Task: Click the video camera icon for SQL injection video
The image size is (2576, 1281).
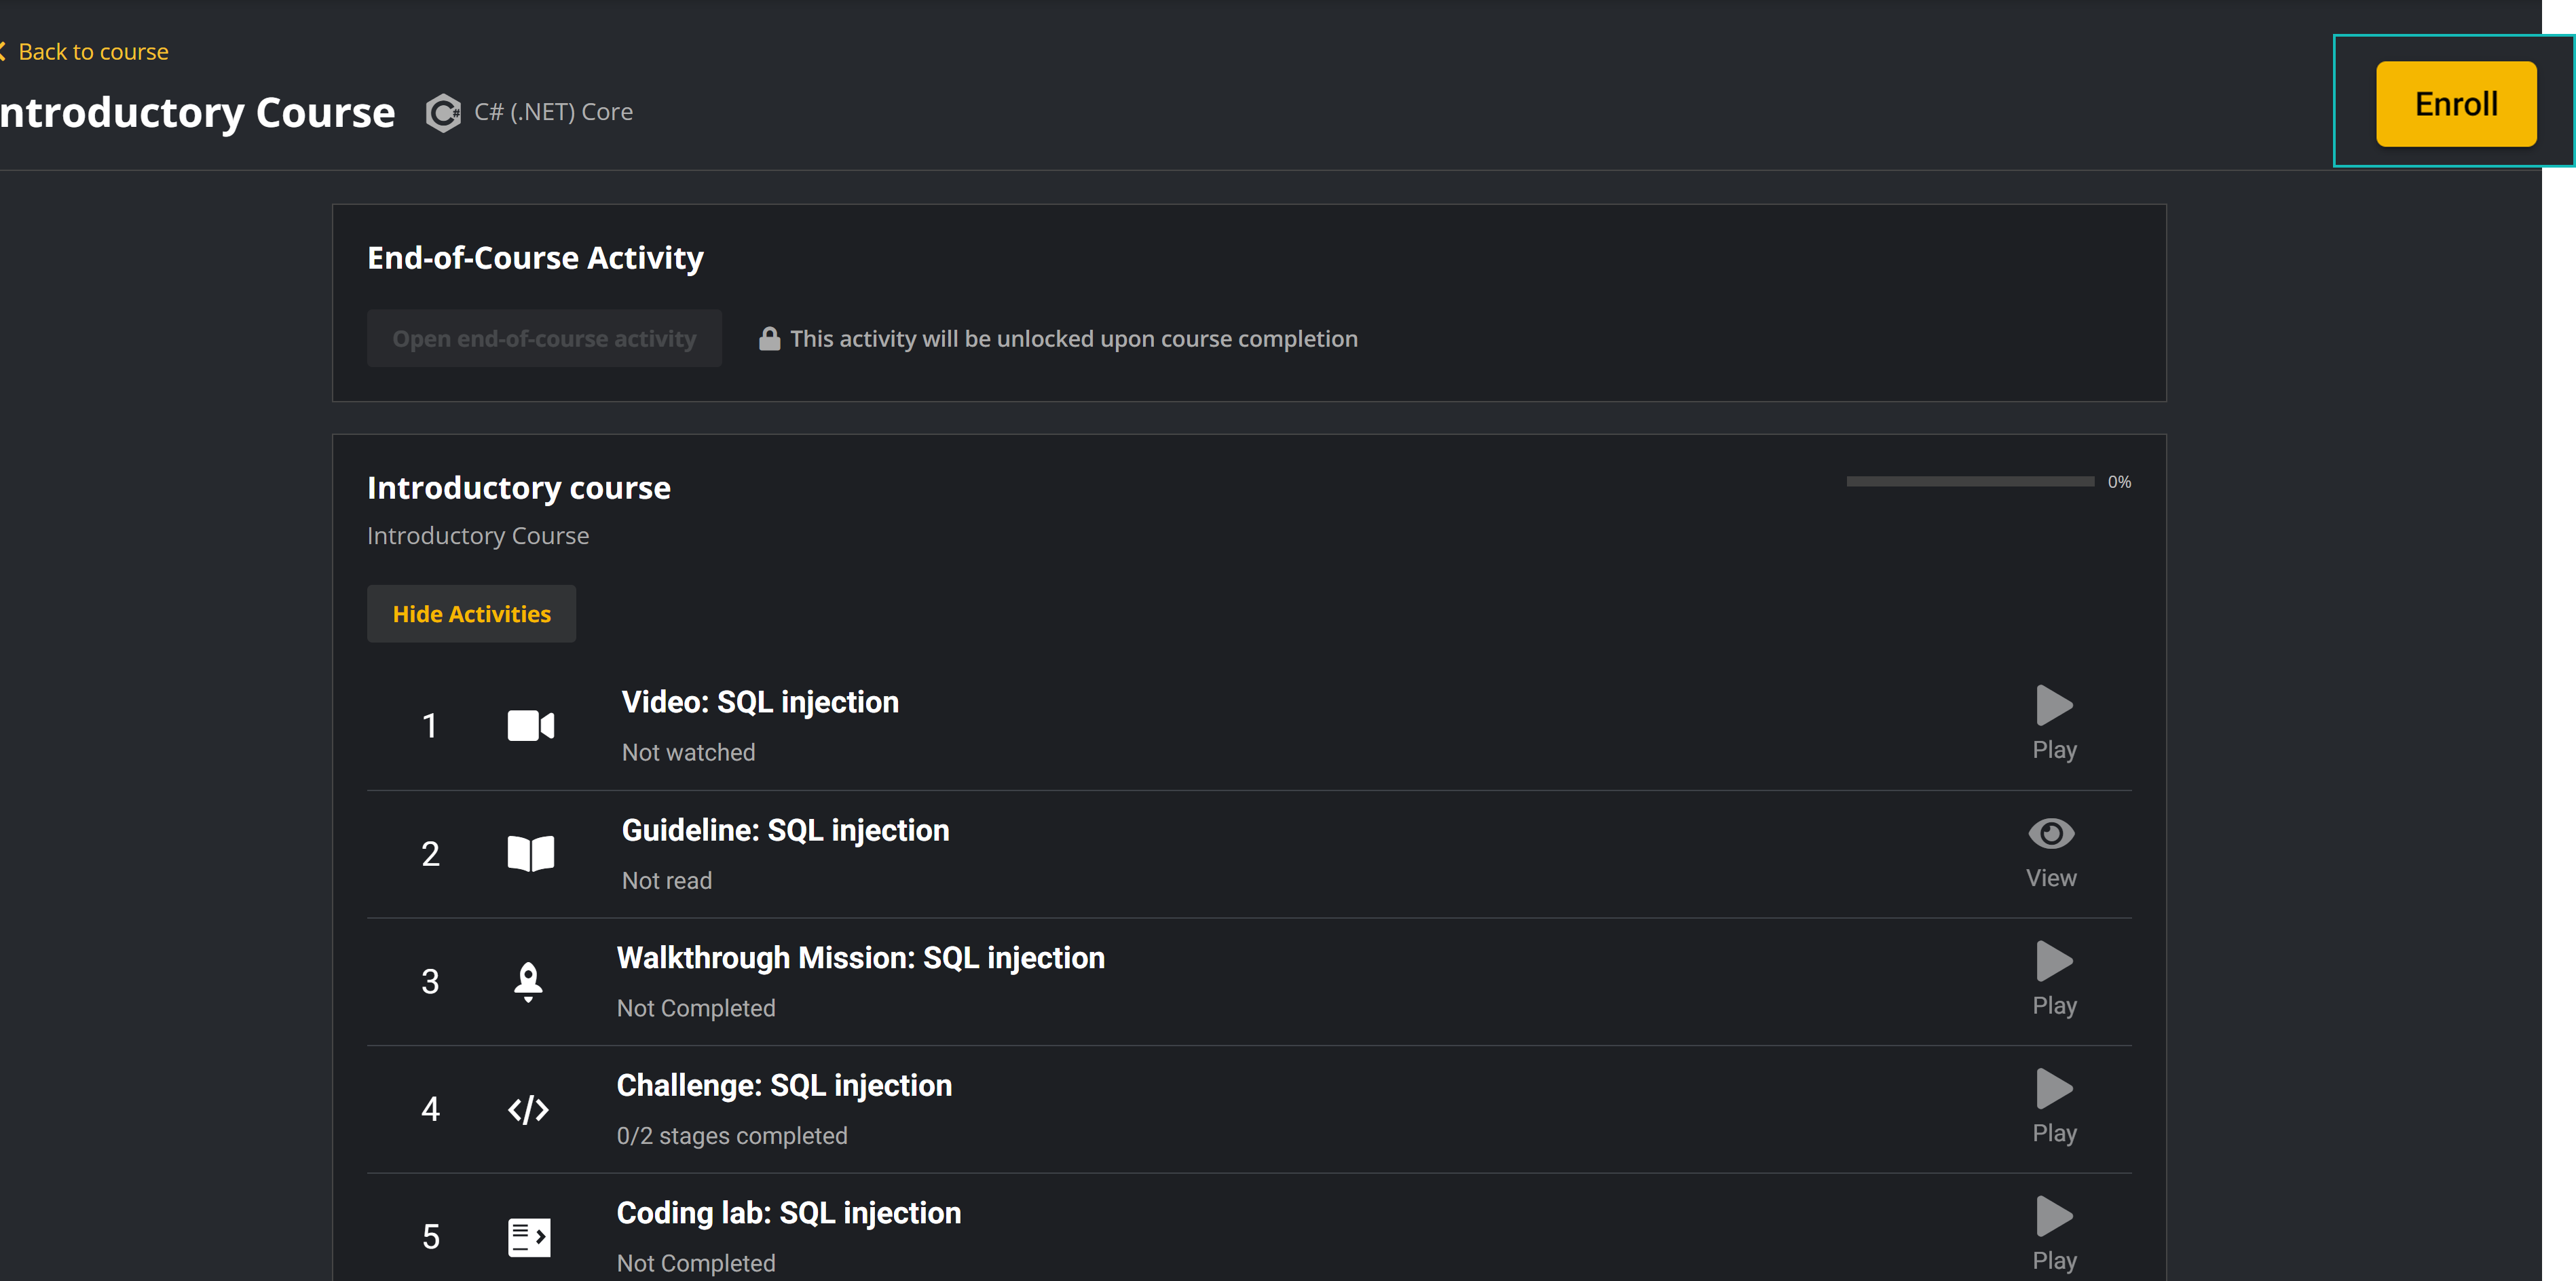Action: (x=530, y=725)
